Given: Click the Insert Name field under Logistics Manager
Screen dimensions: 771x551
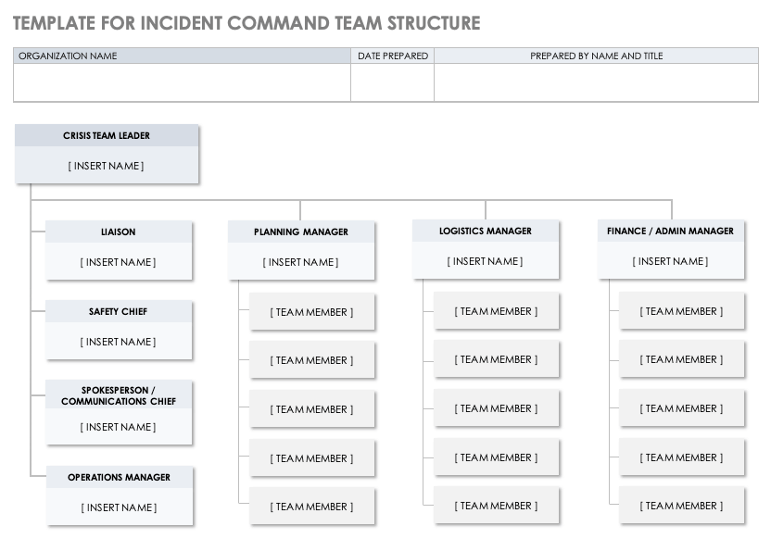Looking at the screenshot, I should coord(486,262).
